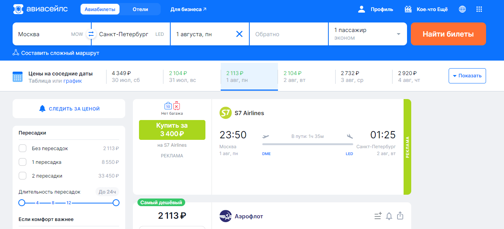Image resolution: width=504 pixels, height=229 pixels.
Task: Check the 'Без пересадок' filter
Action: pos(23,149)
